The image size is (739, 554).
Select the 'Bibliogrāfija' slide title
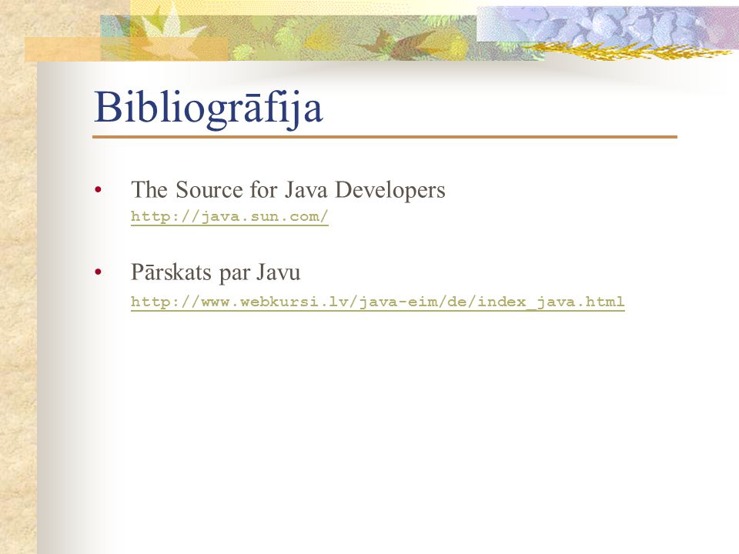coord(209,108)
